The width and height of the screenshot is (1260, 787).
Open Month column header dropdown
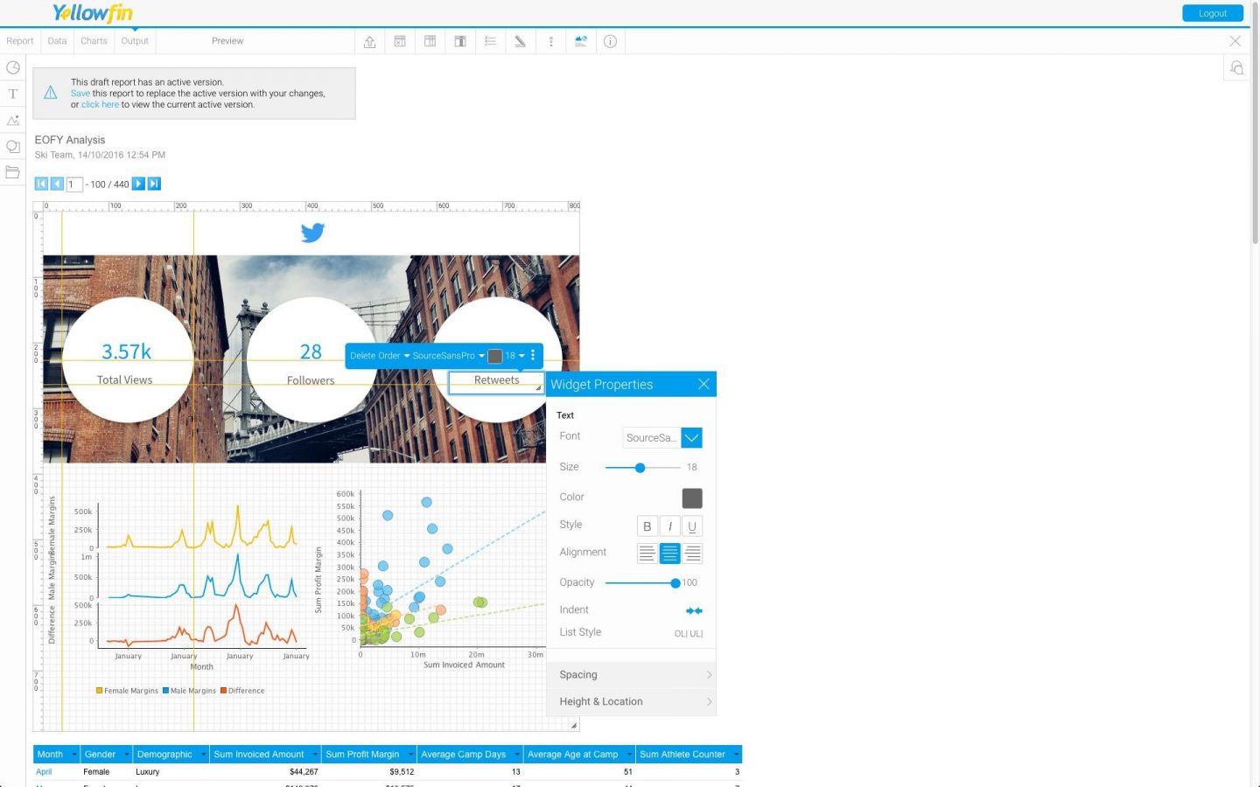tap(74, 755)
